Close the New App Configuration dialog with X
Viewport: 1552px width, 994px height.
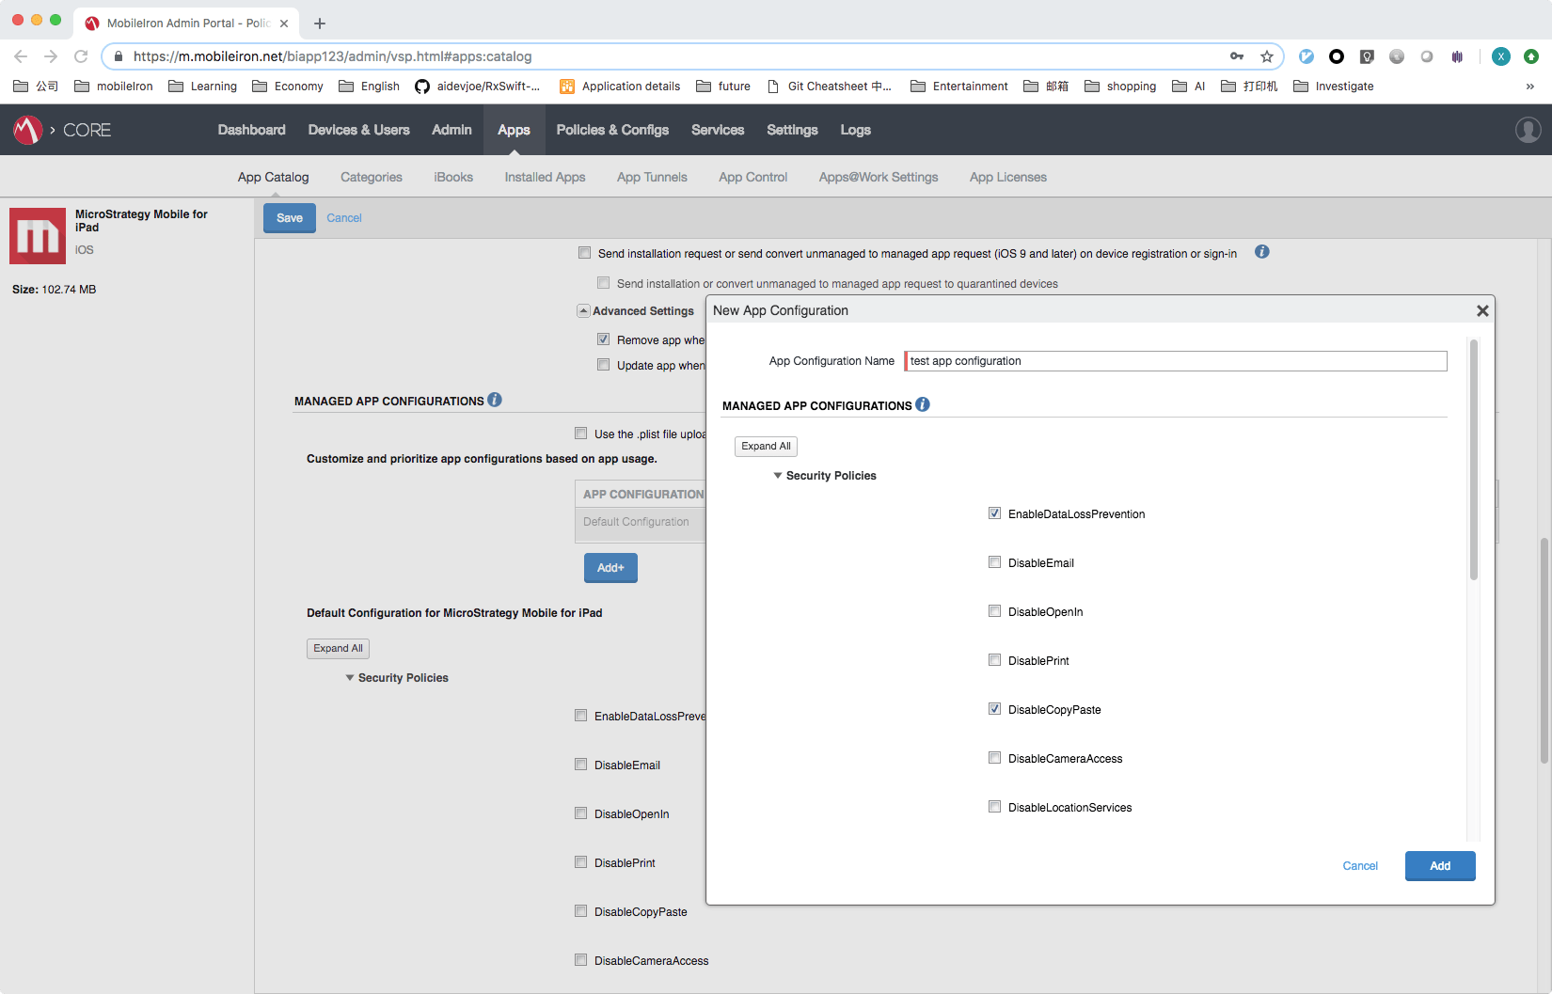(x=1482, y=311)
